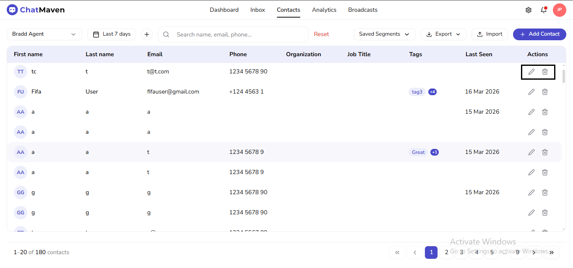Click the Add Contact button
The width and height of the screenshot is (573, 268).
tap(539, 34)
